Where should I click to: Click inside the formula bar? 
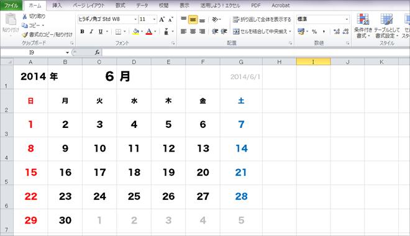256,53
